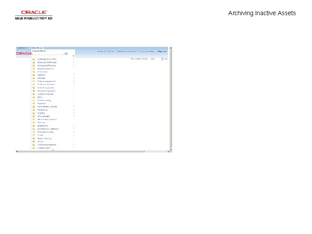The width and height of the screenshot is (312, 234).
Task: Expand Program Management submenu arrow
Action: (73, 145)
